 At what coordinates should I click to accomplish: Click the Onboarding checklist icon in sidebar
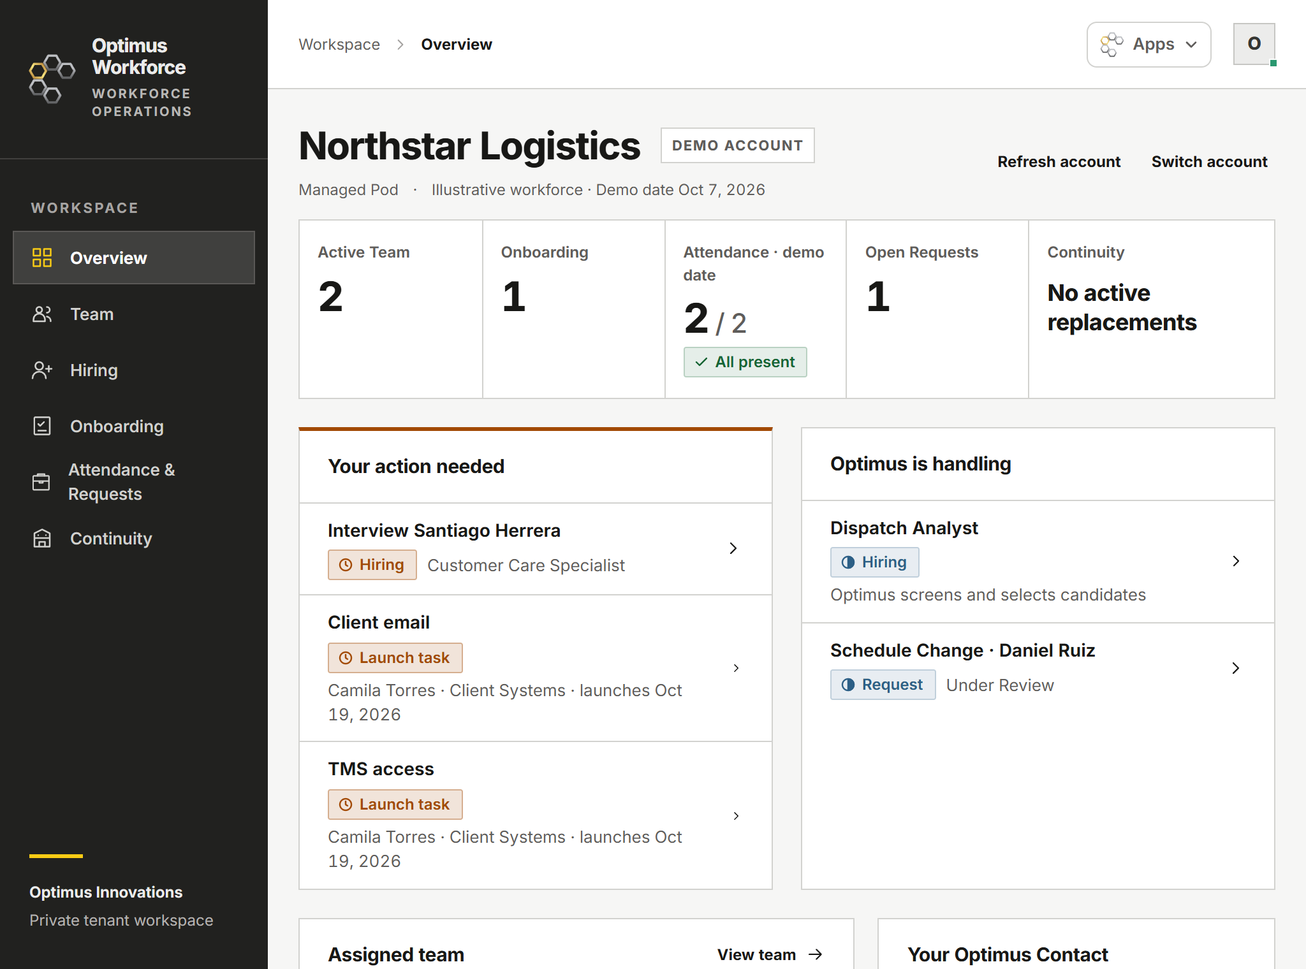tap(42, 426)
